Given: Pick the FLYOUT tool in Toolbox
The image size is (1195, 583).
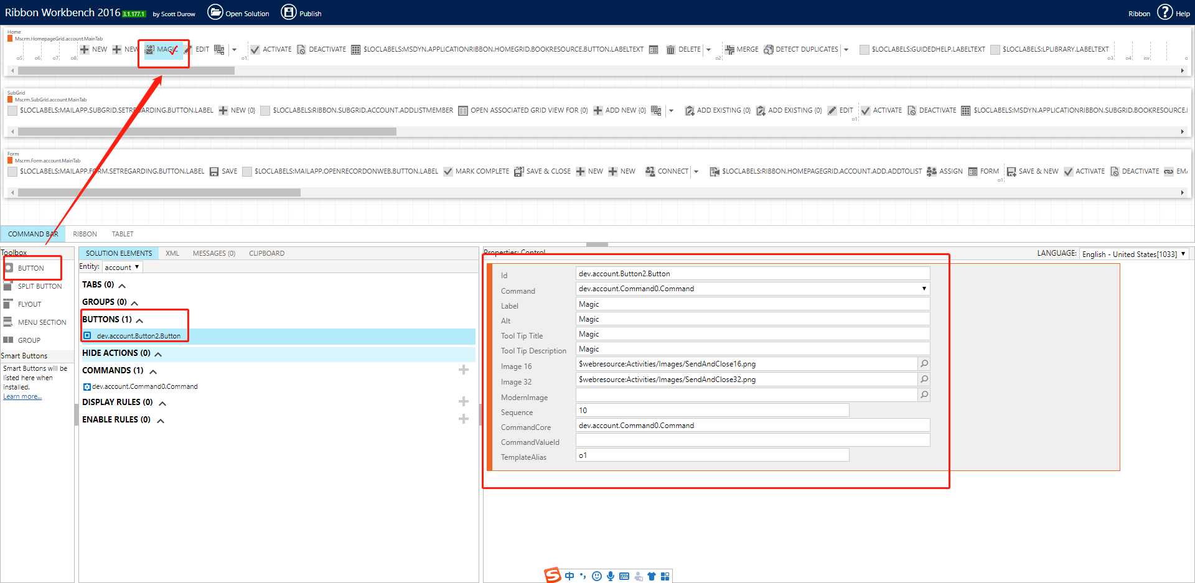Looking at the screenshot, I should pyautogui.click(x=22, y=304).
